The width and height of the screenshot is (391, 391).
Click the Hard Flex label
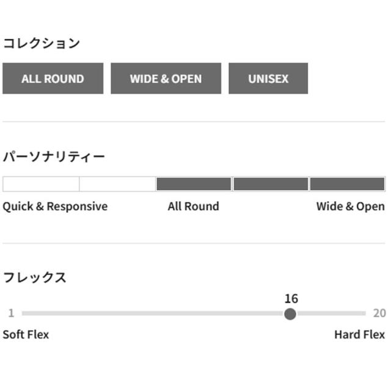pyautogui.click(x=359, y=335)
